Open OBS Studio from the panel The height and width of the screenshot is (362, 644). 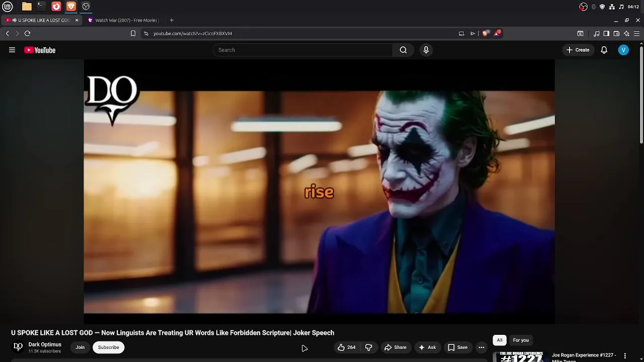pyautogui.click(x=86, y=7)
